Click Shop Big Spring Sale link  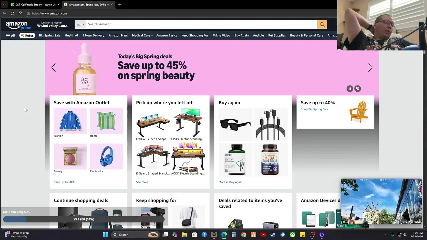pyautogui.click(x=314, y=109)
